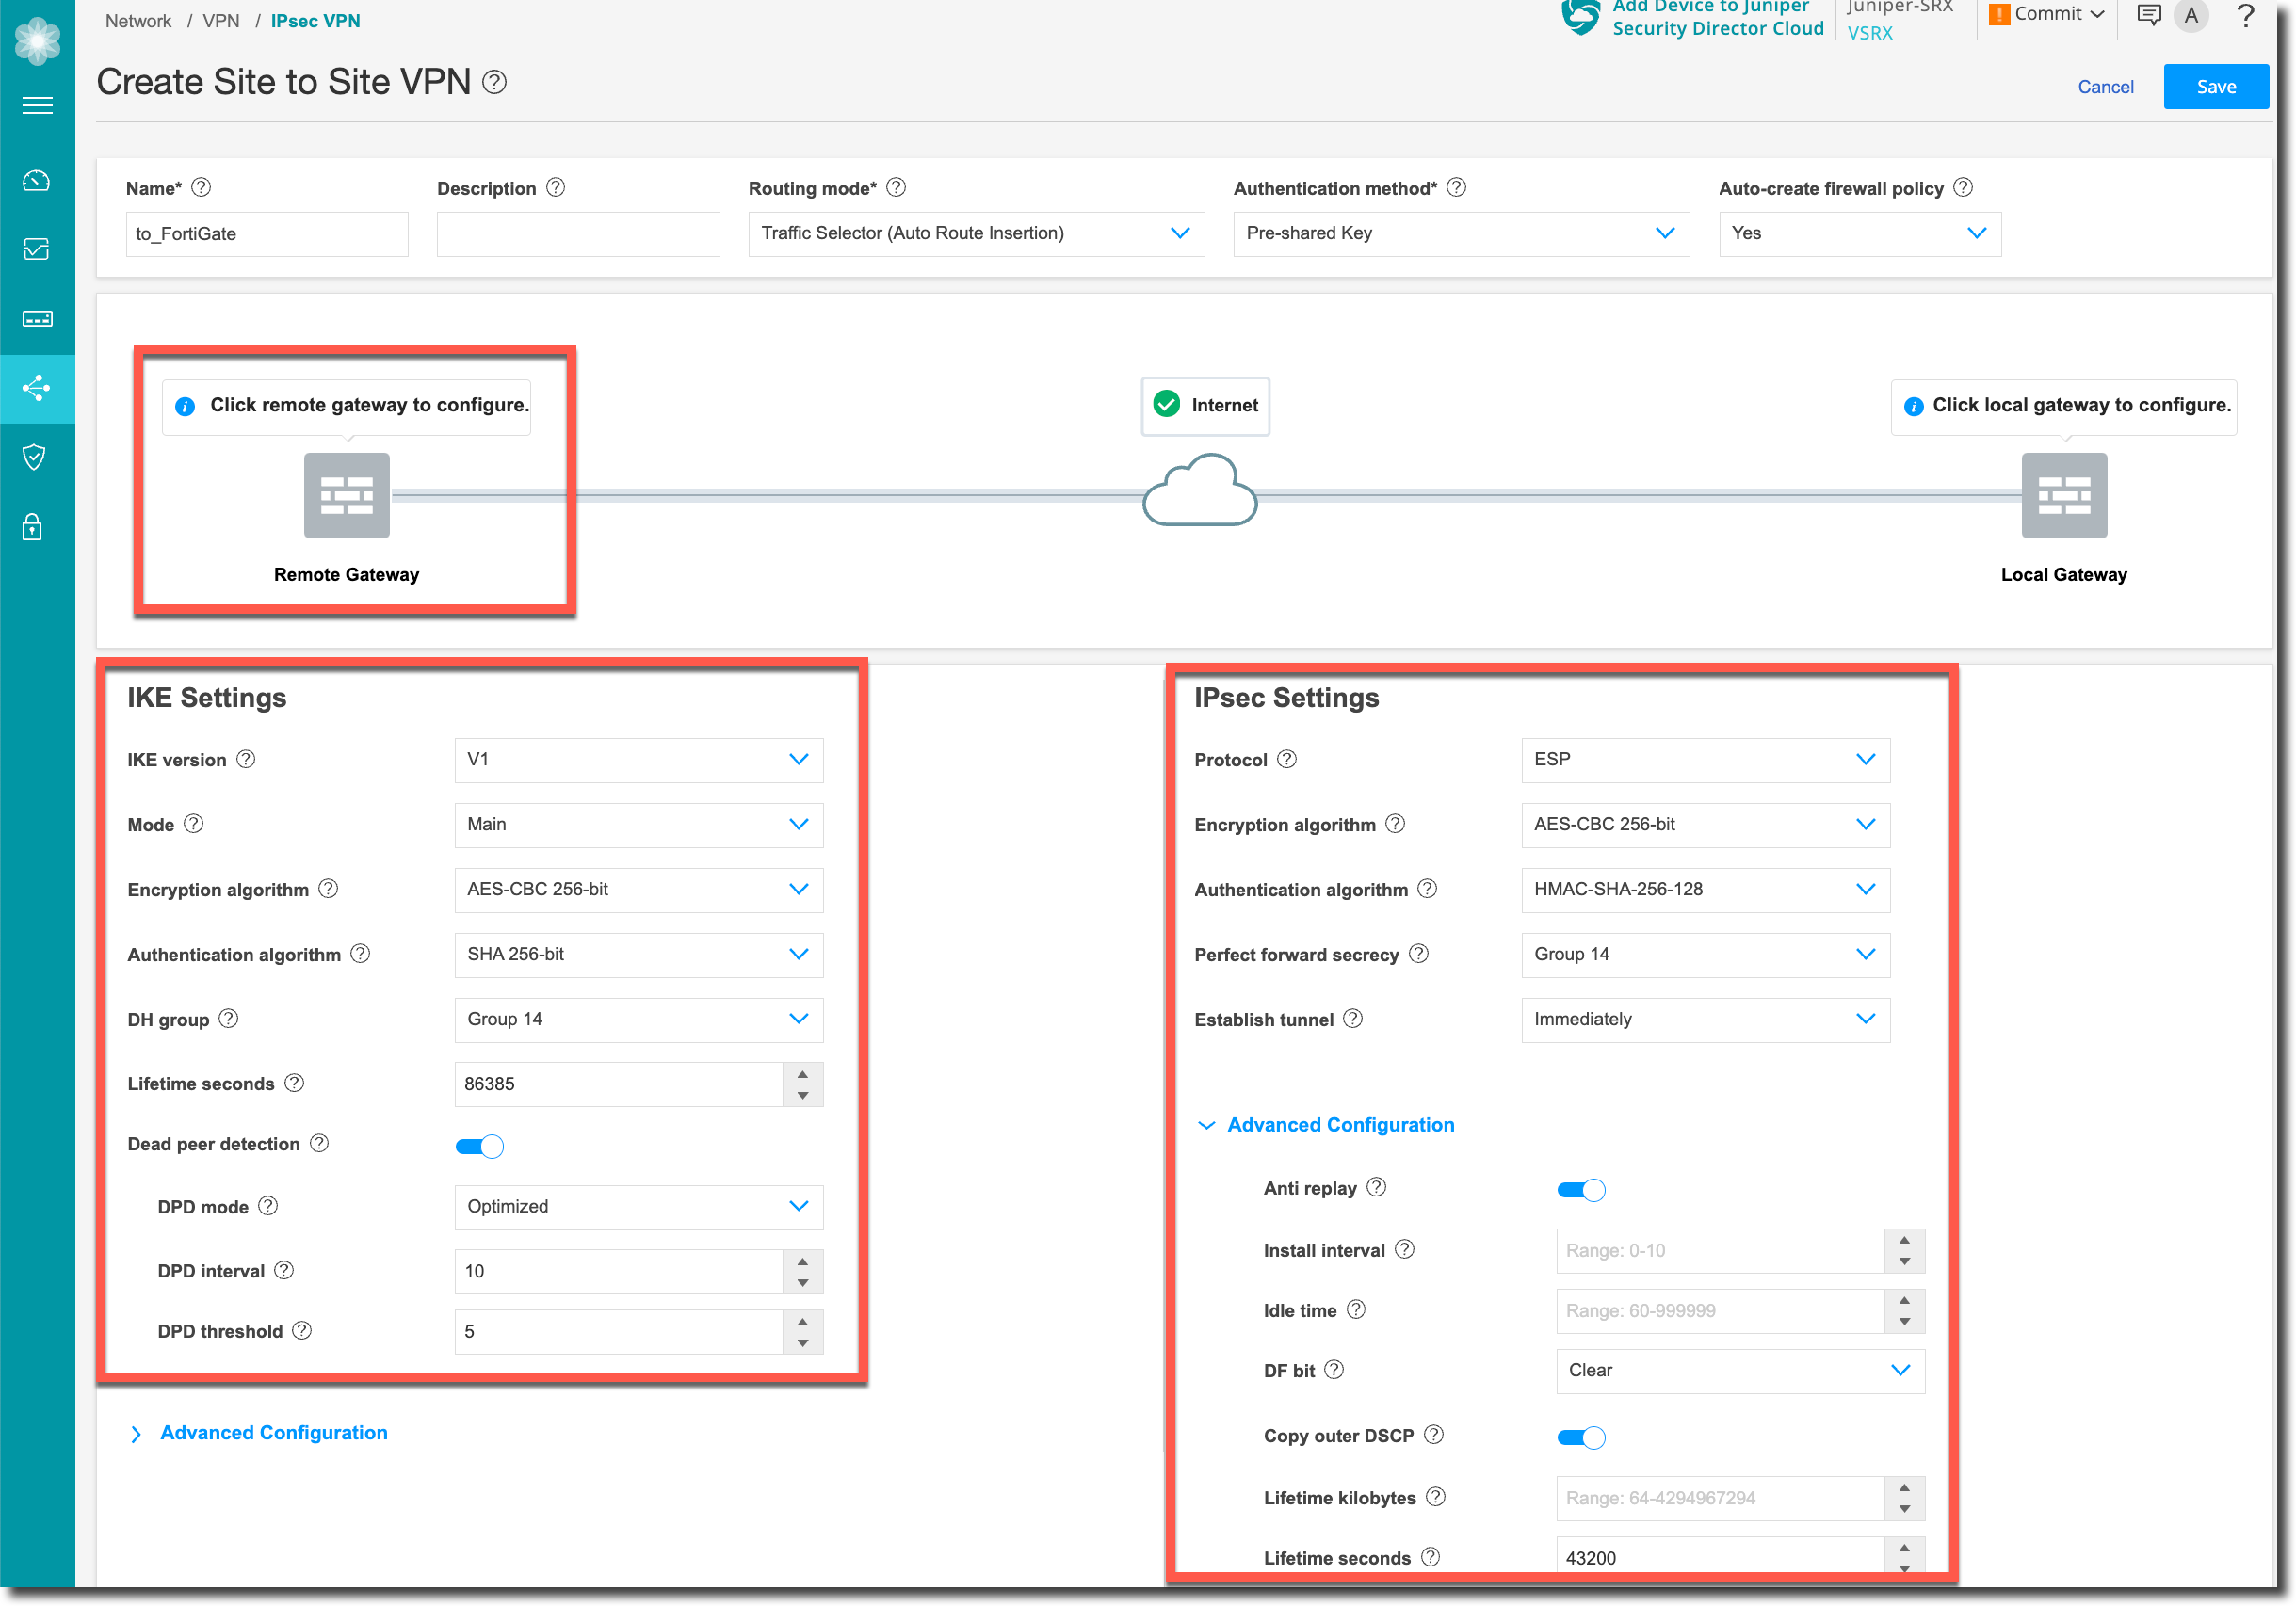Open the Commit menu in header
Image resolution: width=2296 pixels, height=1606 pixels.
[x=2050, y=14]
